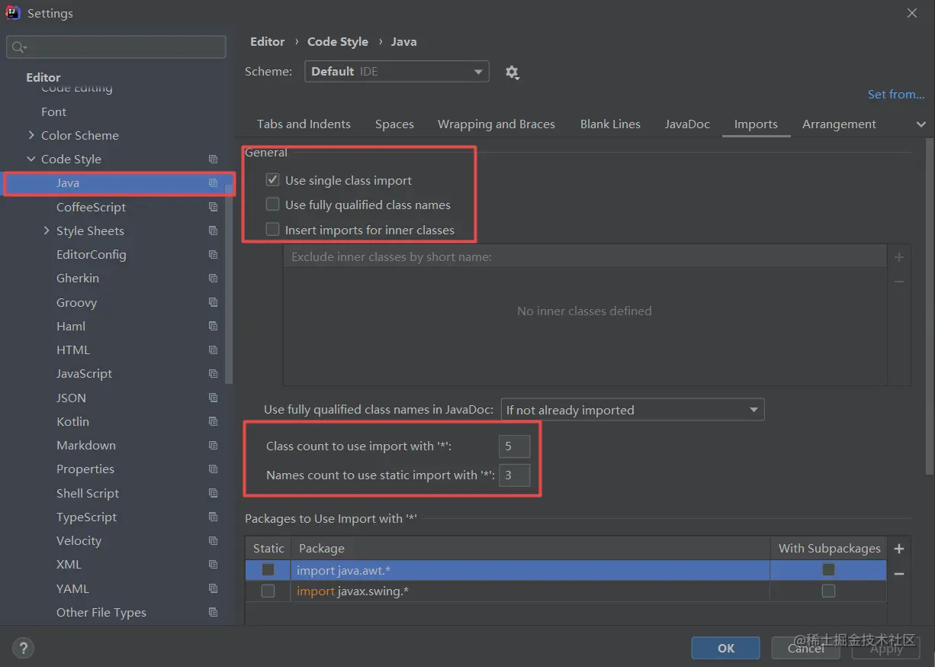
Task: Check Static box for java.awt.* row
Action: 268,569
